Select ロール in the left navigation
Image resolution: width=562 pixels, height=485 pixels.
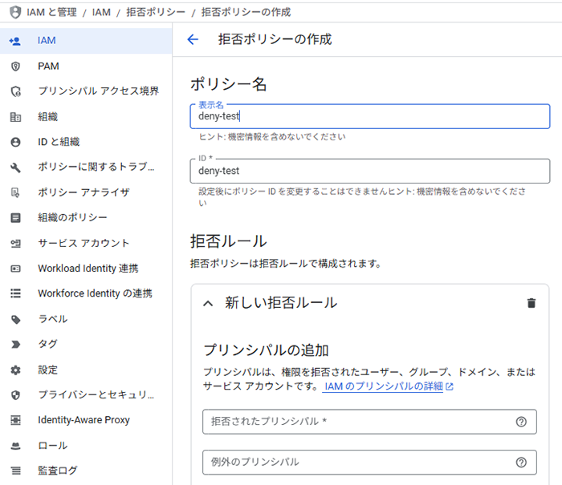click(52, 446)
